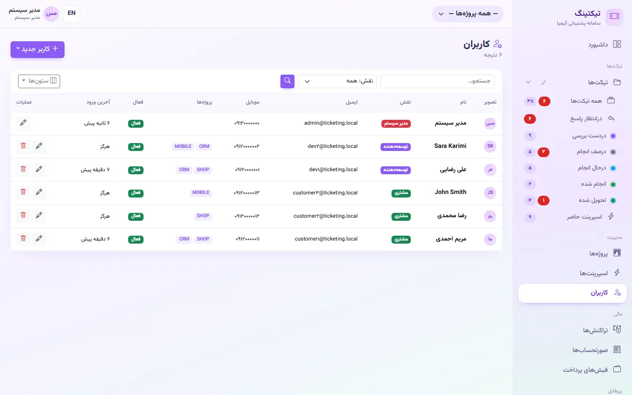Edit the رضا محمدی user
Screen dimensions: 632x395
pyautogui.click(x=39, y=215)
